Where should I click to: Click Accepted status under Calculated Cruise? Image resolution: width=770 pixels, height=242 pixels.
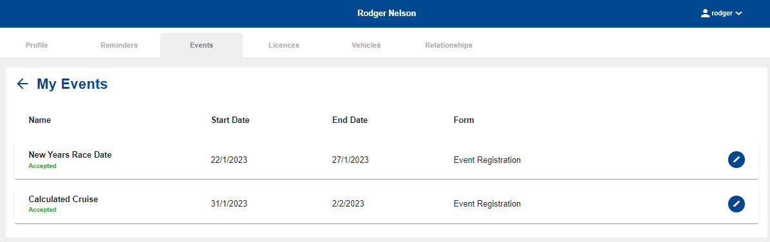42,210
